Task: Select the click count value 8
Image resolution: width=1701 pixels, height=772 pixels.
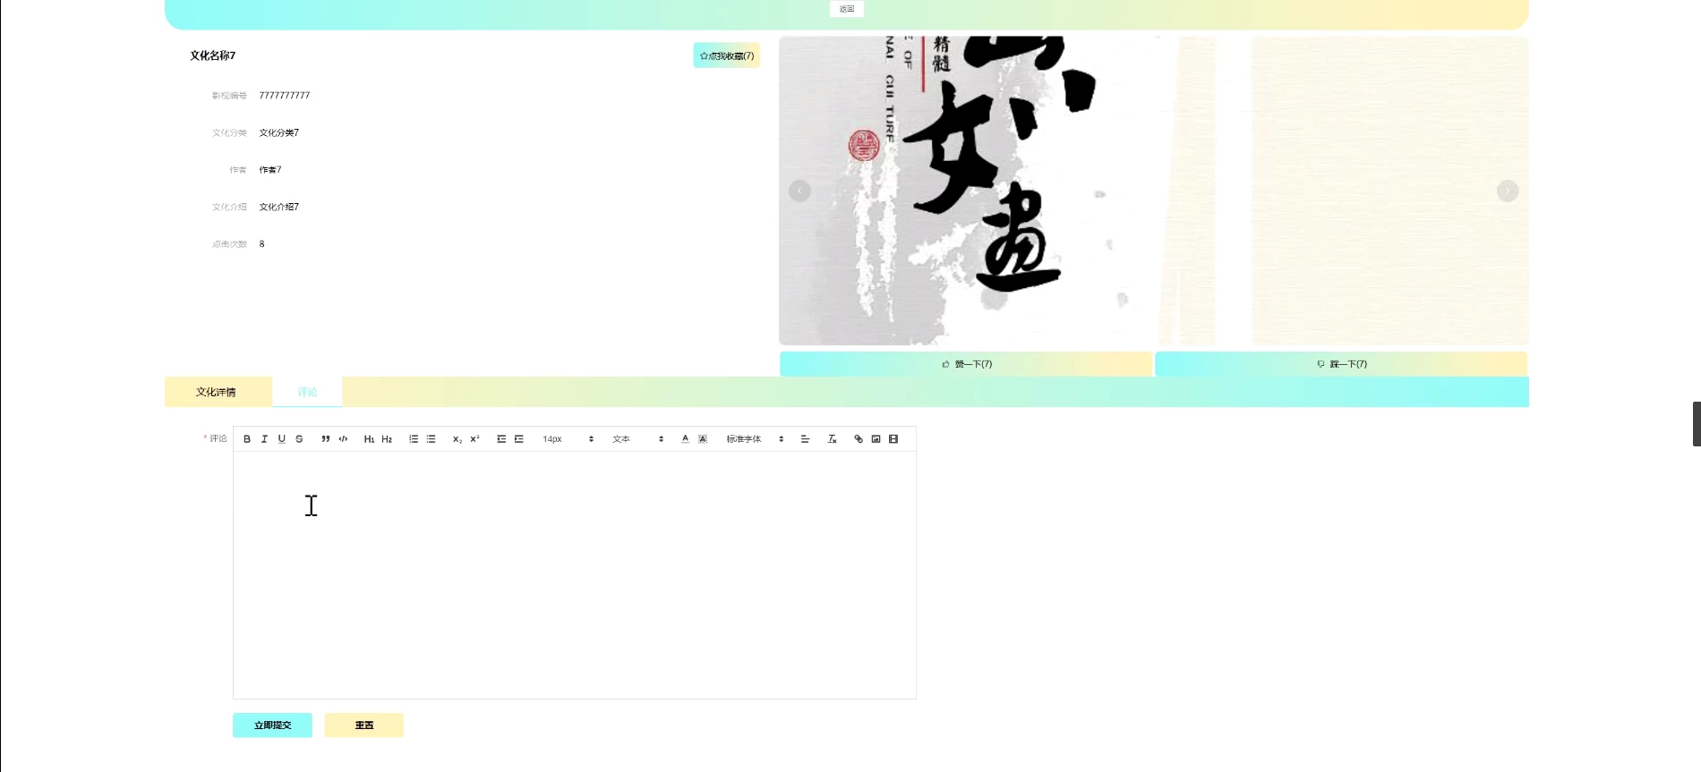Action: click(261, 244)
